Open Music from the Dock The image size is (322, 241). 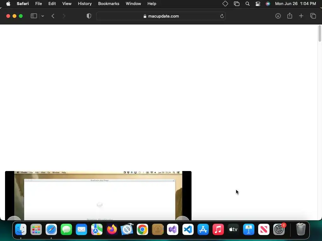point(218,229)
